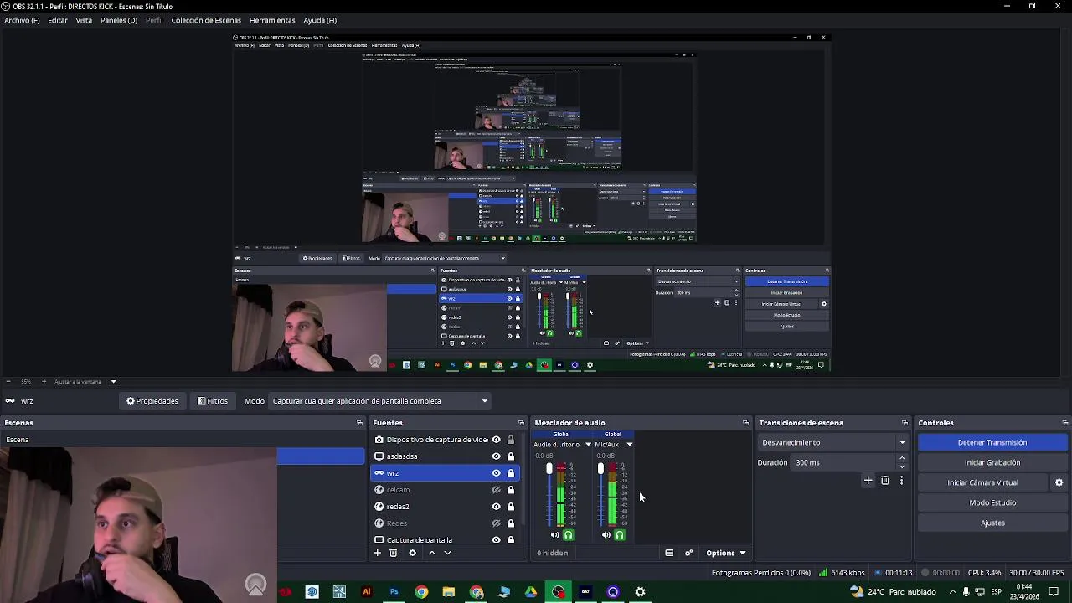Open Colección de Escenas menu
The image size is (1072, 603).
pos(206,20)
